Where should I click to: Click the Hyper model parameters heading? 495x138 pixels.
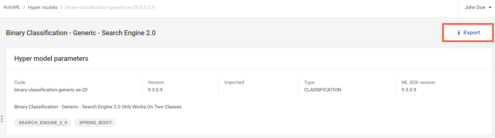coord(51,59)
